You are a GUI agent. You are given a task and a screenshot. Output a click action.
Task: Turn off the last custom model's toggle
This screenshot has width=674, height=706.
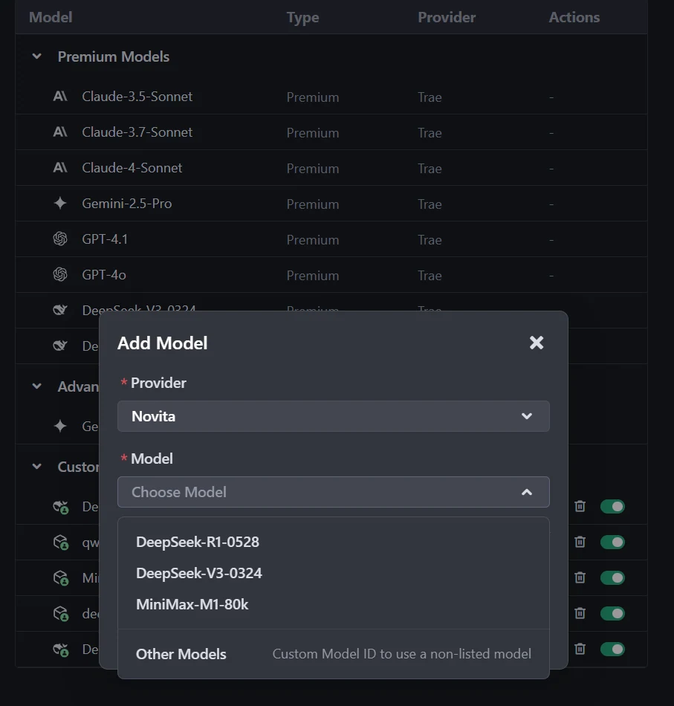[612, 649]
